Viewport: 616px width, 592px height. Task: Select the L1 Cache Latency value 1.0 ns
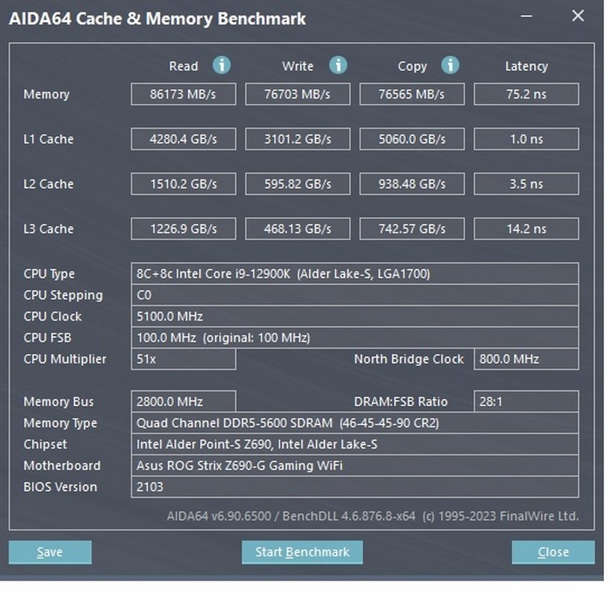tap(526, 139)
